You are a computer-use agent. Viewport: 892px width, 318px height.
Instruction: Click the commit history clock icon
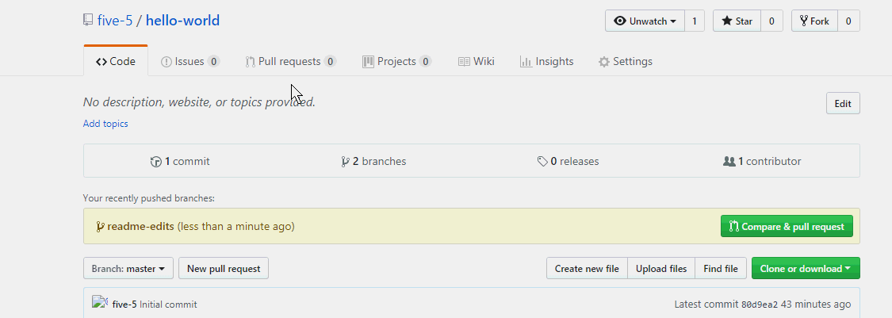(x=156, y=162)
